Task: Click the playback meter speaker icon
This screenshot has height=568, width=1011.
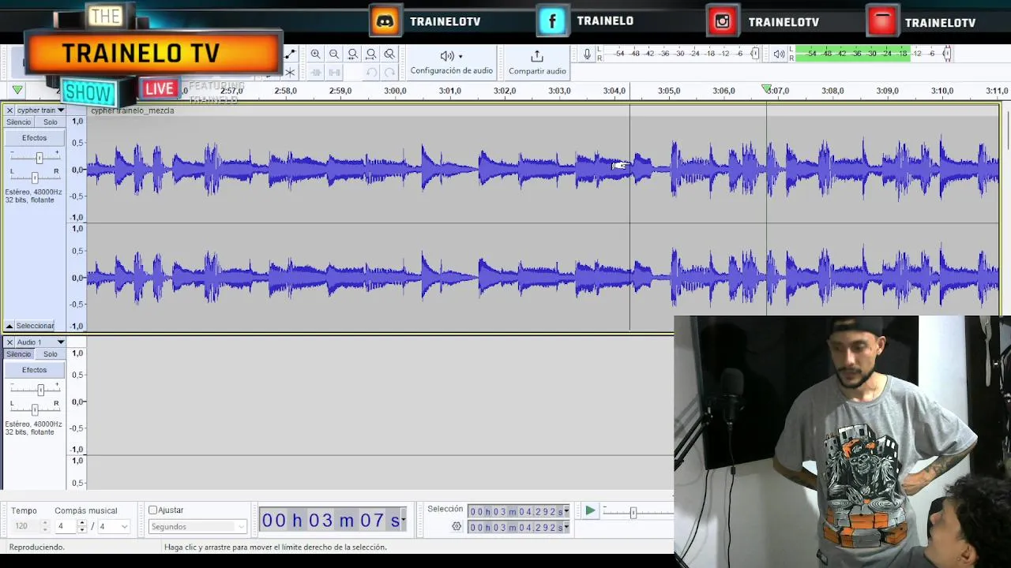Action: 779,54
